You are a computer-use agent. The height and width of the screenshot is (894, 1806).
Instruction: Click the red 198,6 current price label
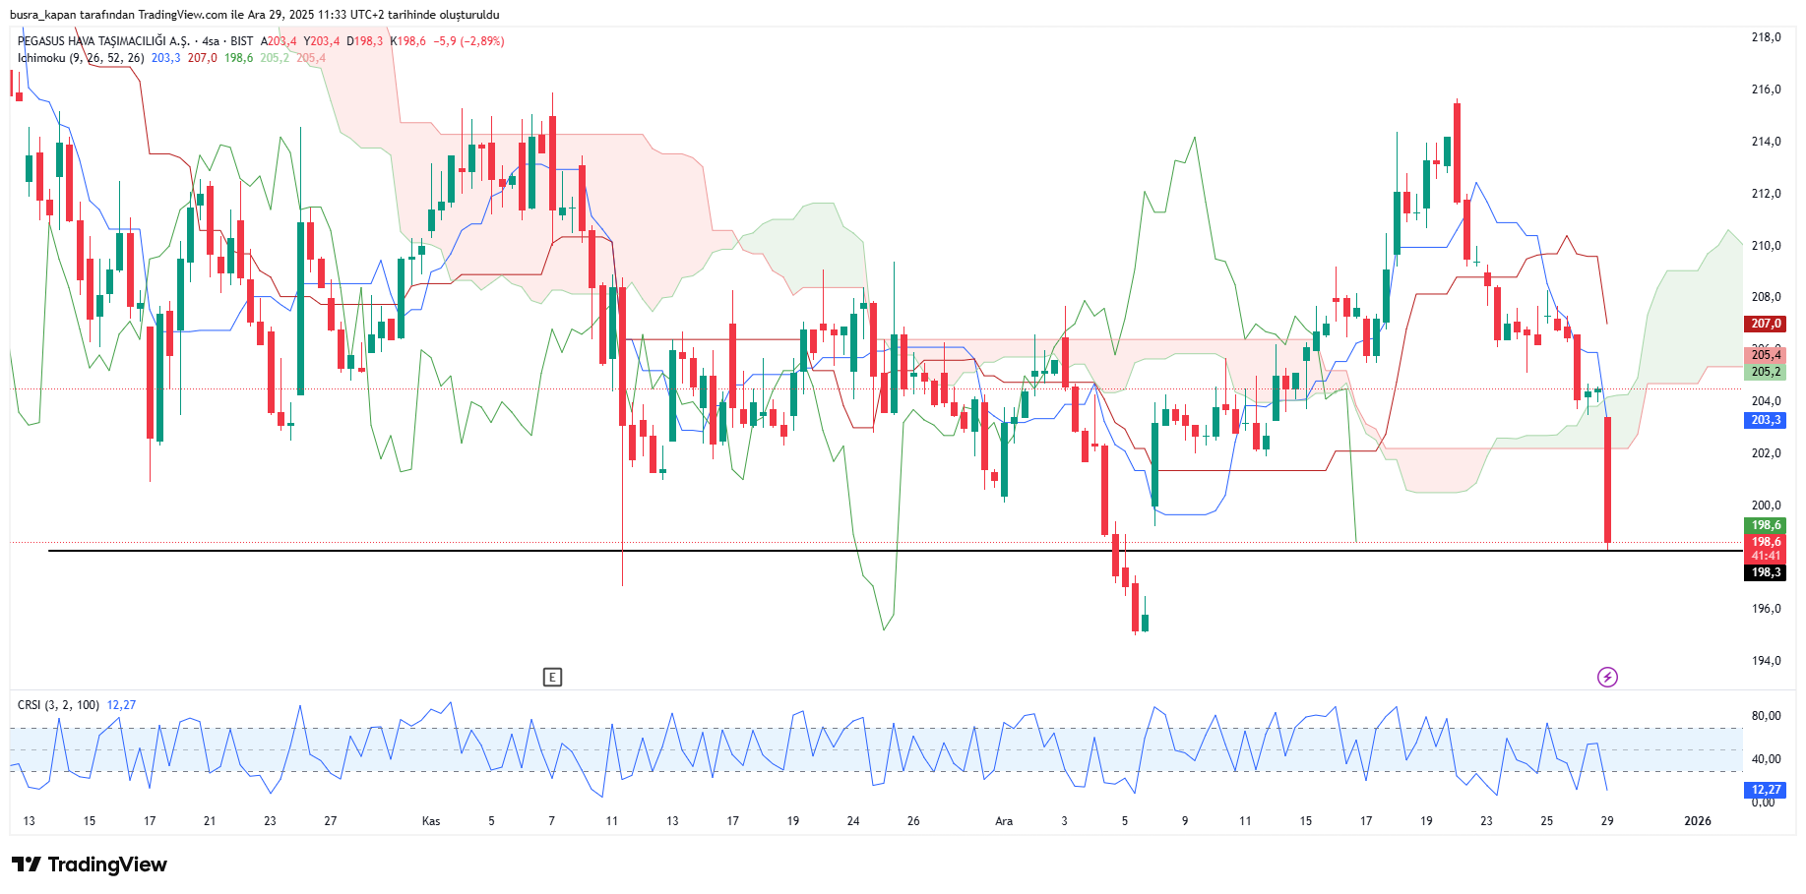pos(1766,542)
